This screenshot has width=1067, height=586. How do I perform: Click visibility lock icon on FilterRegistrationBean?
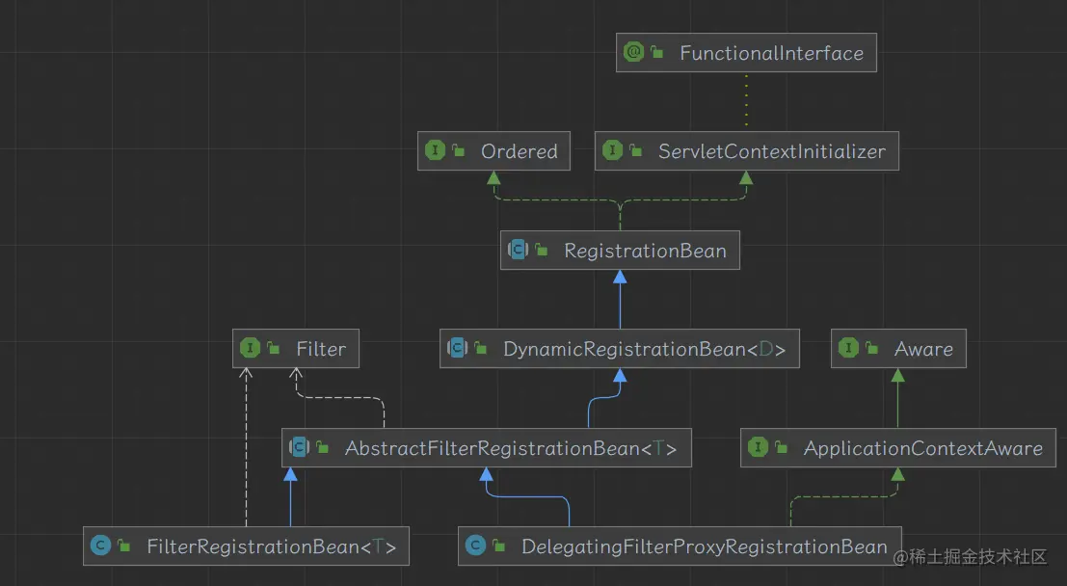123,546
